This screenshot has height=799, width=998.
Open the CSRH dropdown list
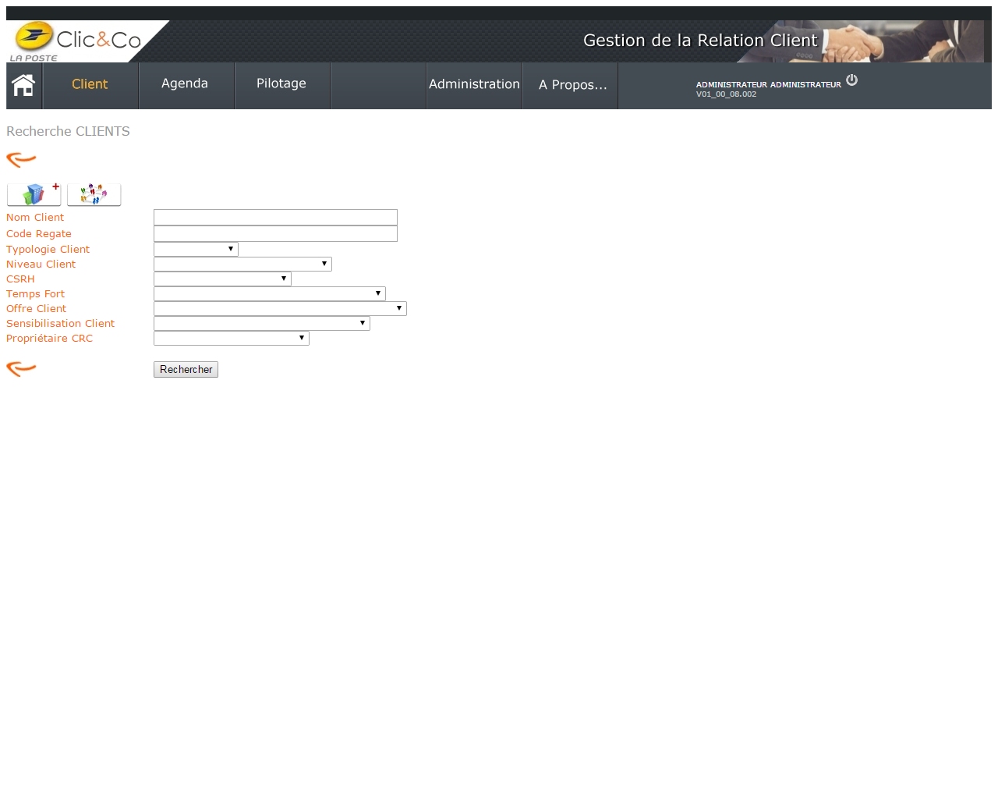pyautogui.click(x=222, y=279)
